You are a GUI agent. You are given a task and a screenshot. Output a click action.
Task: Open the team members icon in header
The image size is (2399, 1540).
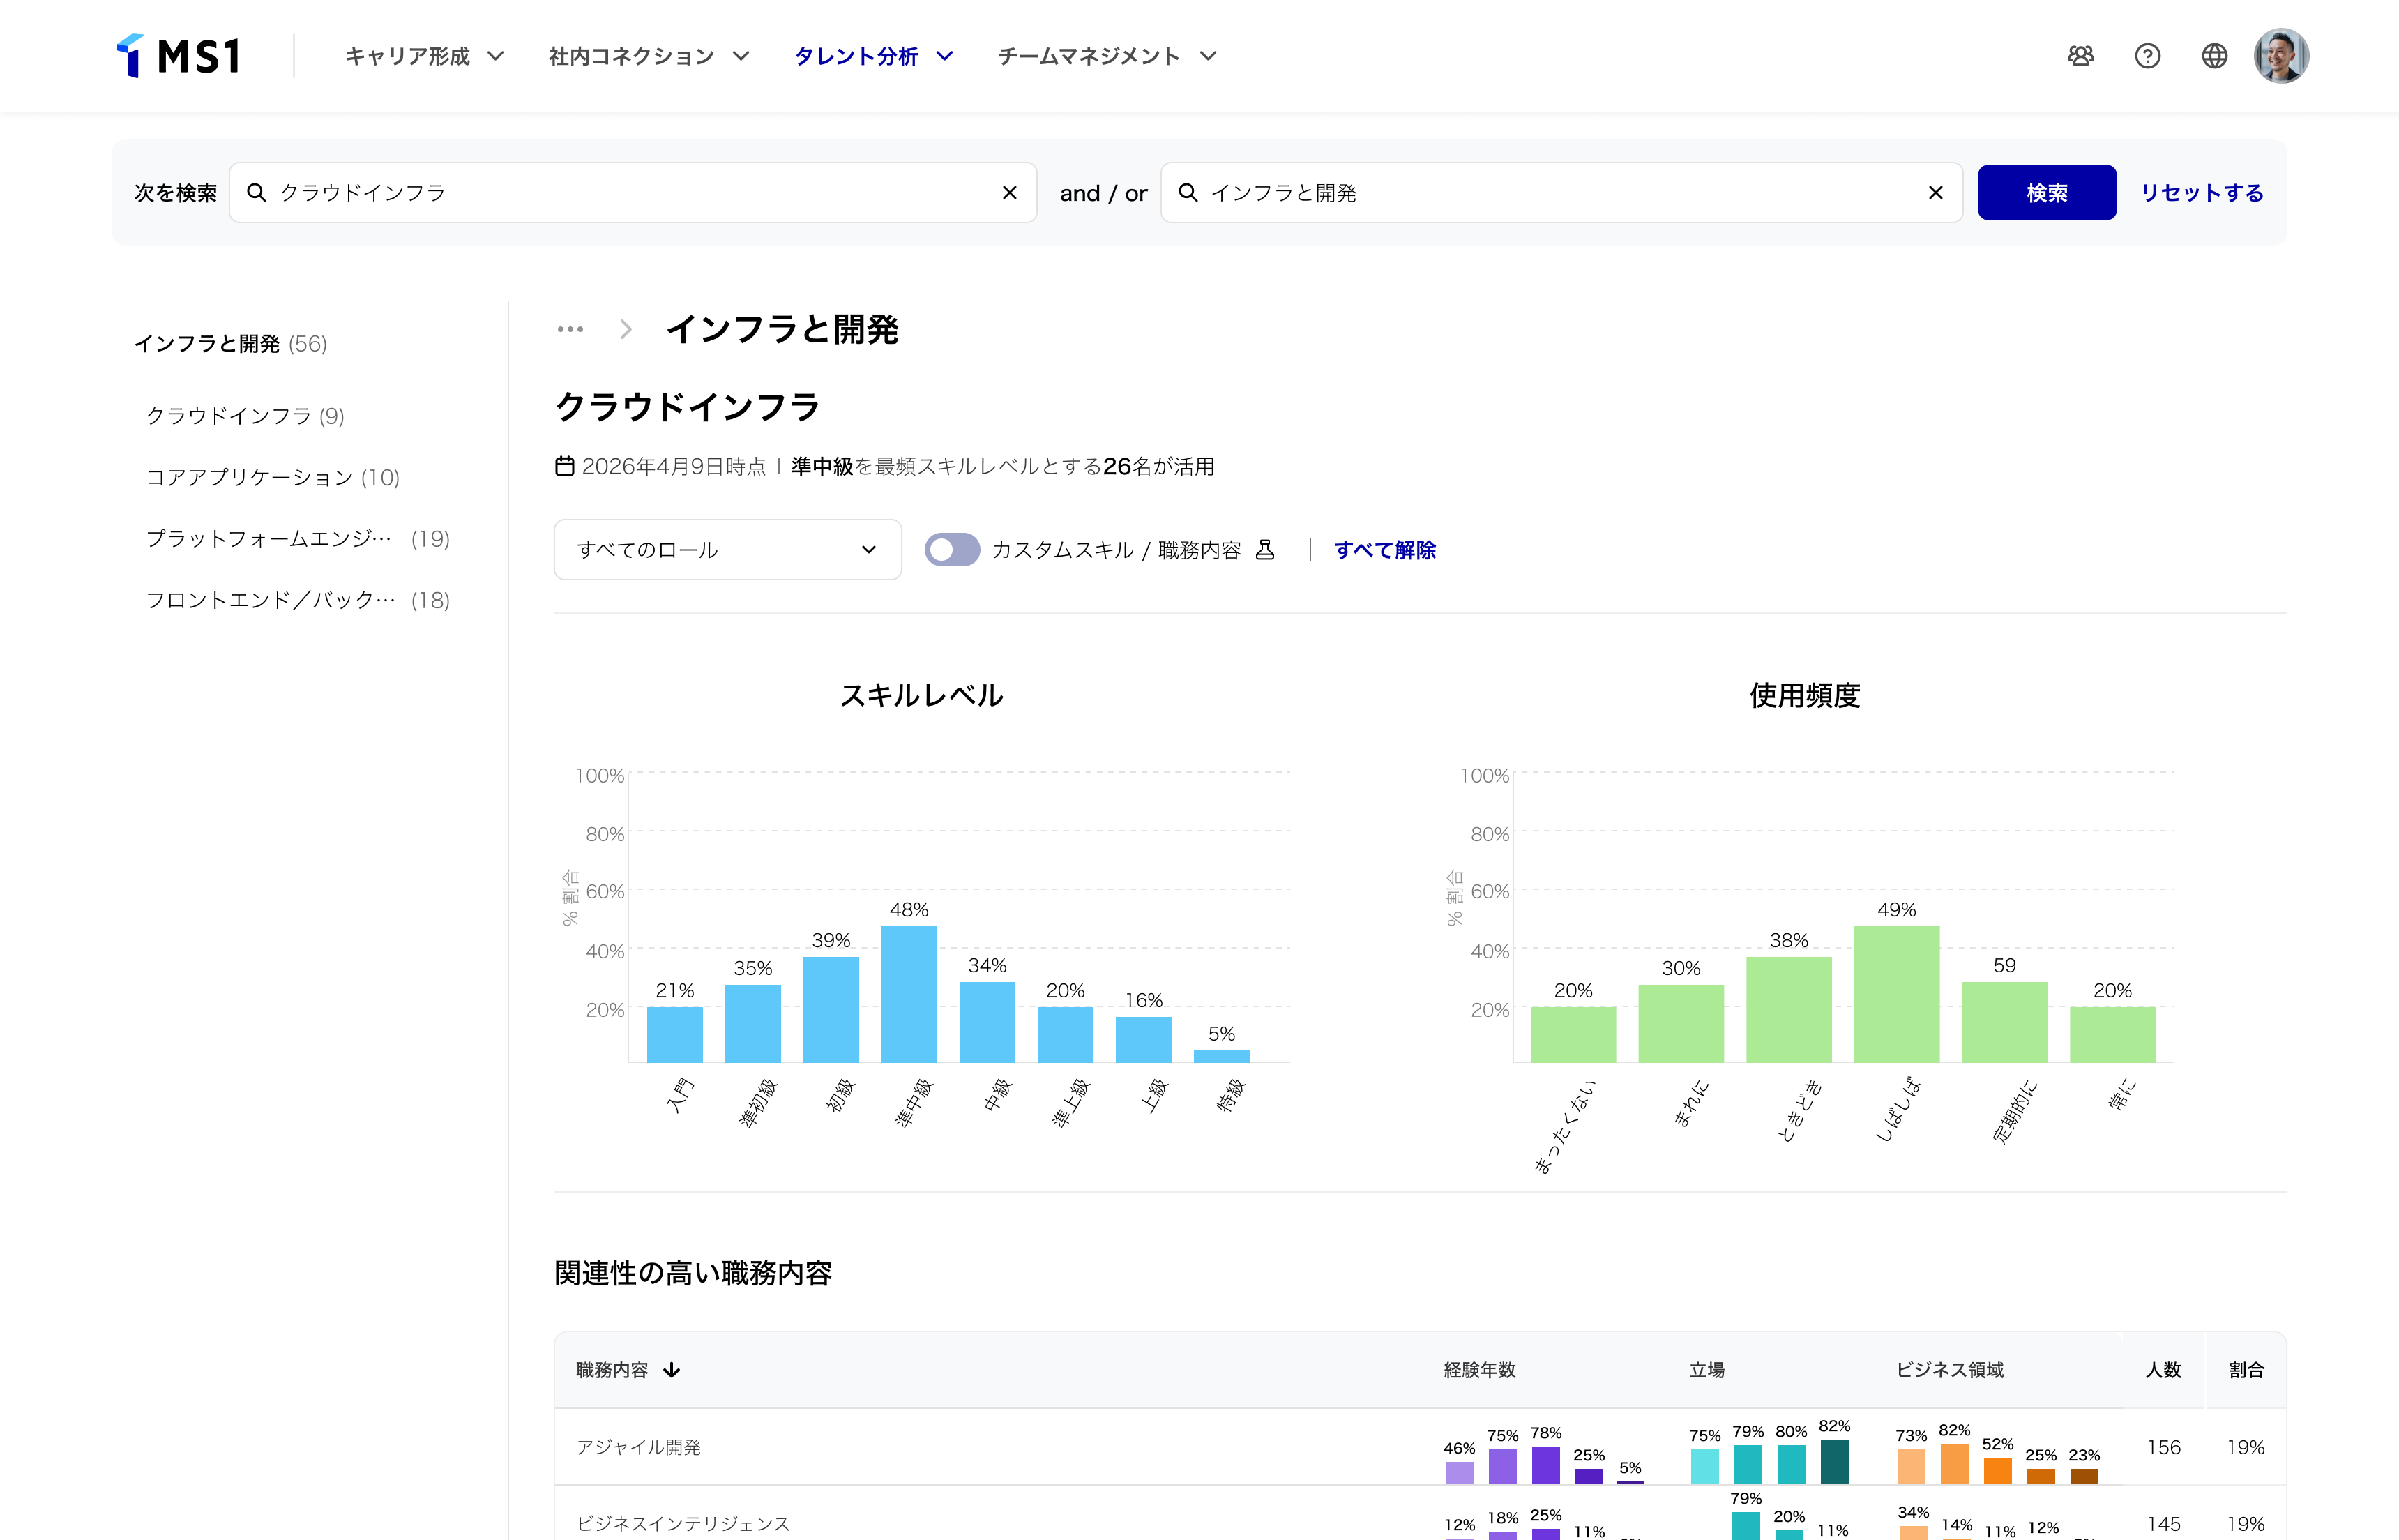coord(2081,56)
